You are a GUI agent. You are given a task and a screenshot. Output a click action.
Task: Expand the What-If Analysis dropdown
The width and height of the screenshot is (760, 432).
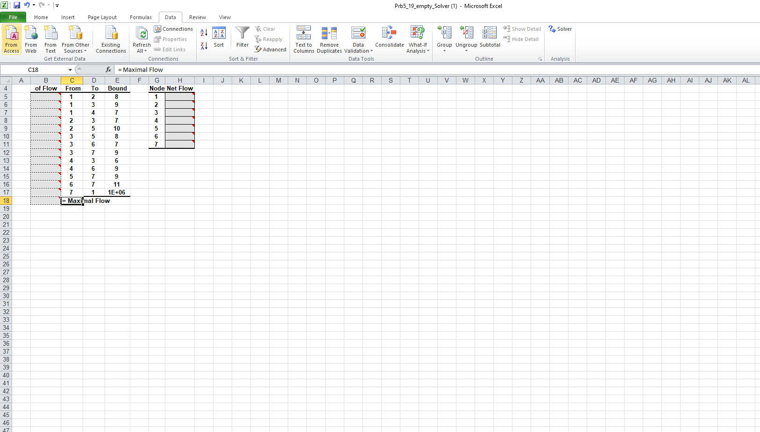[417, 39]
